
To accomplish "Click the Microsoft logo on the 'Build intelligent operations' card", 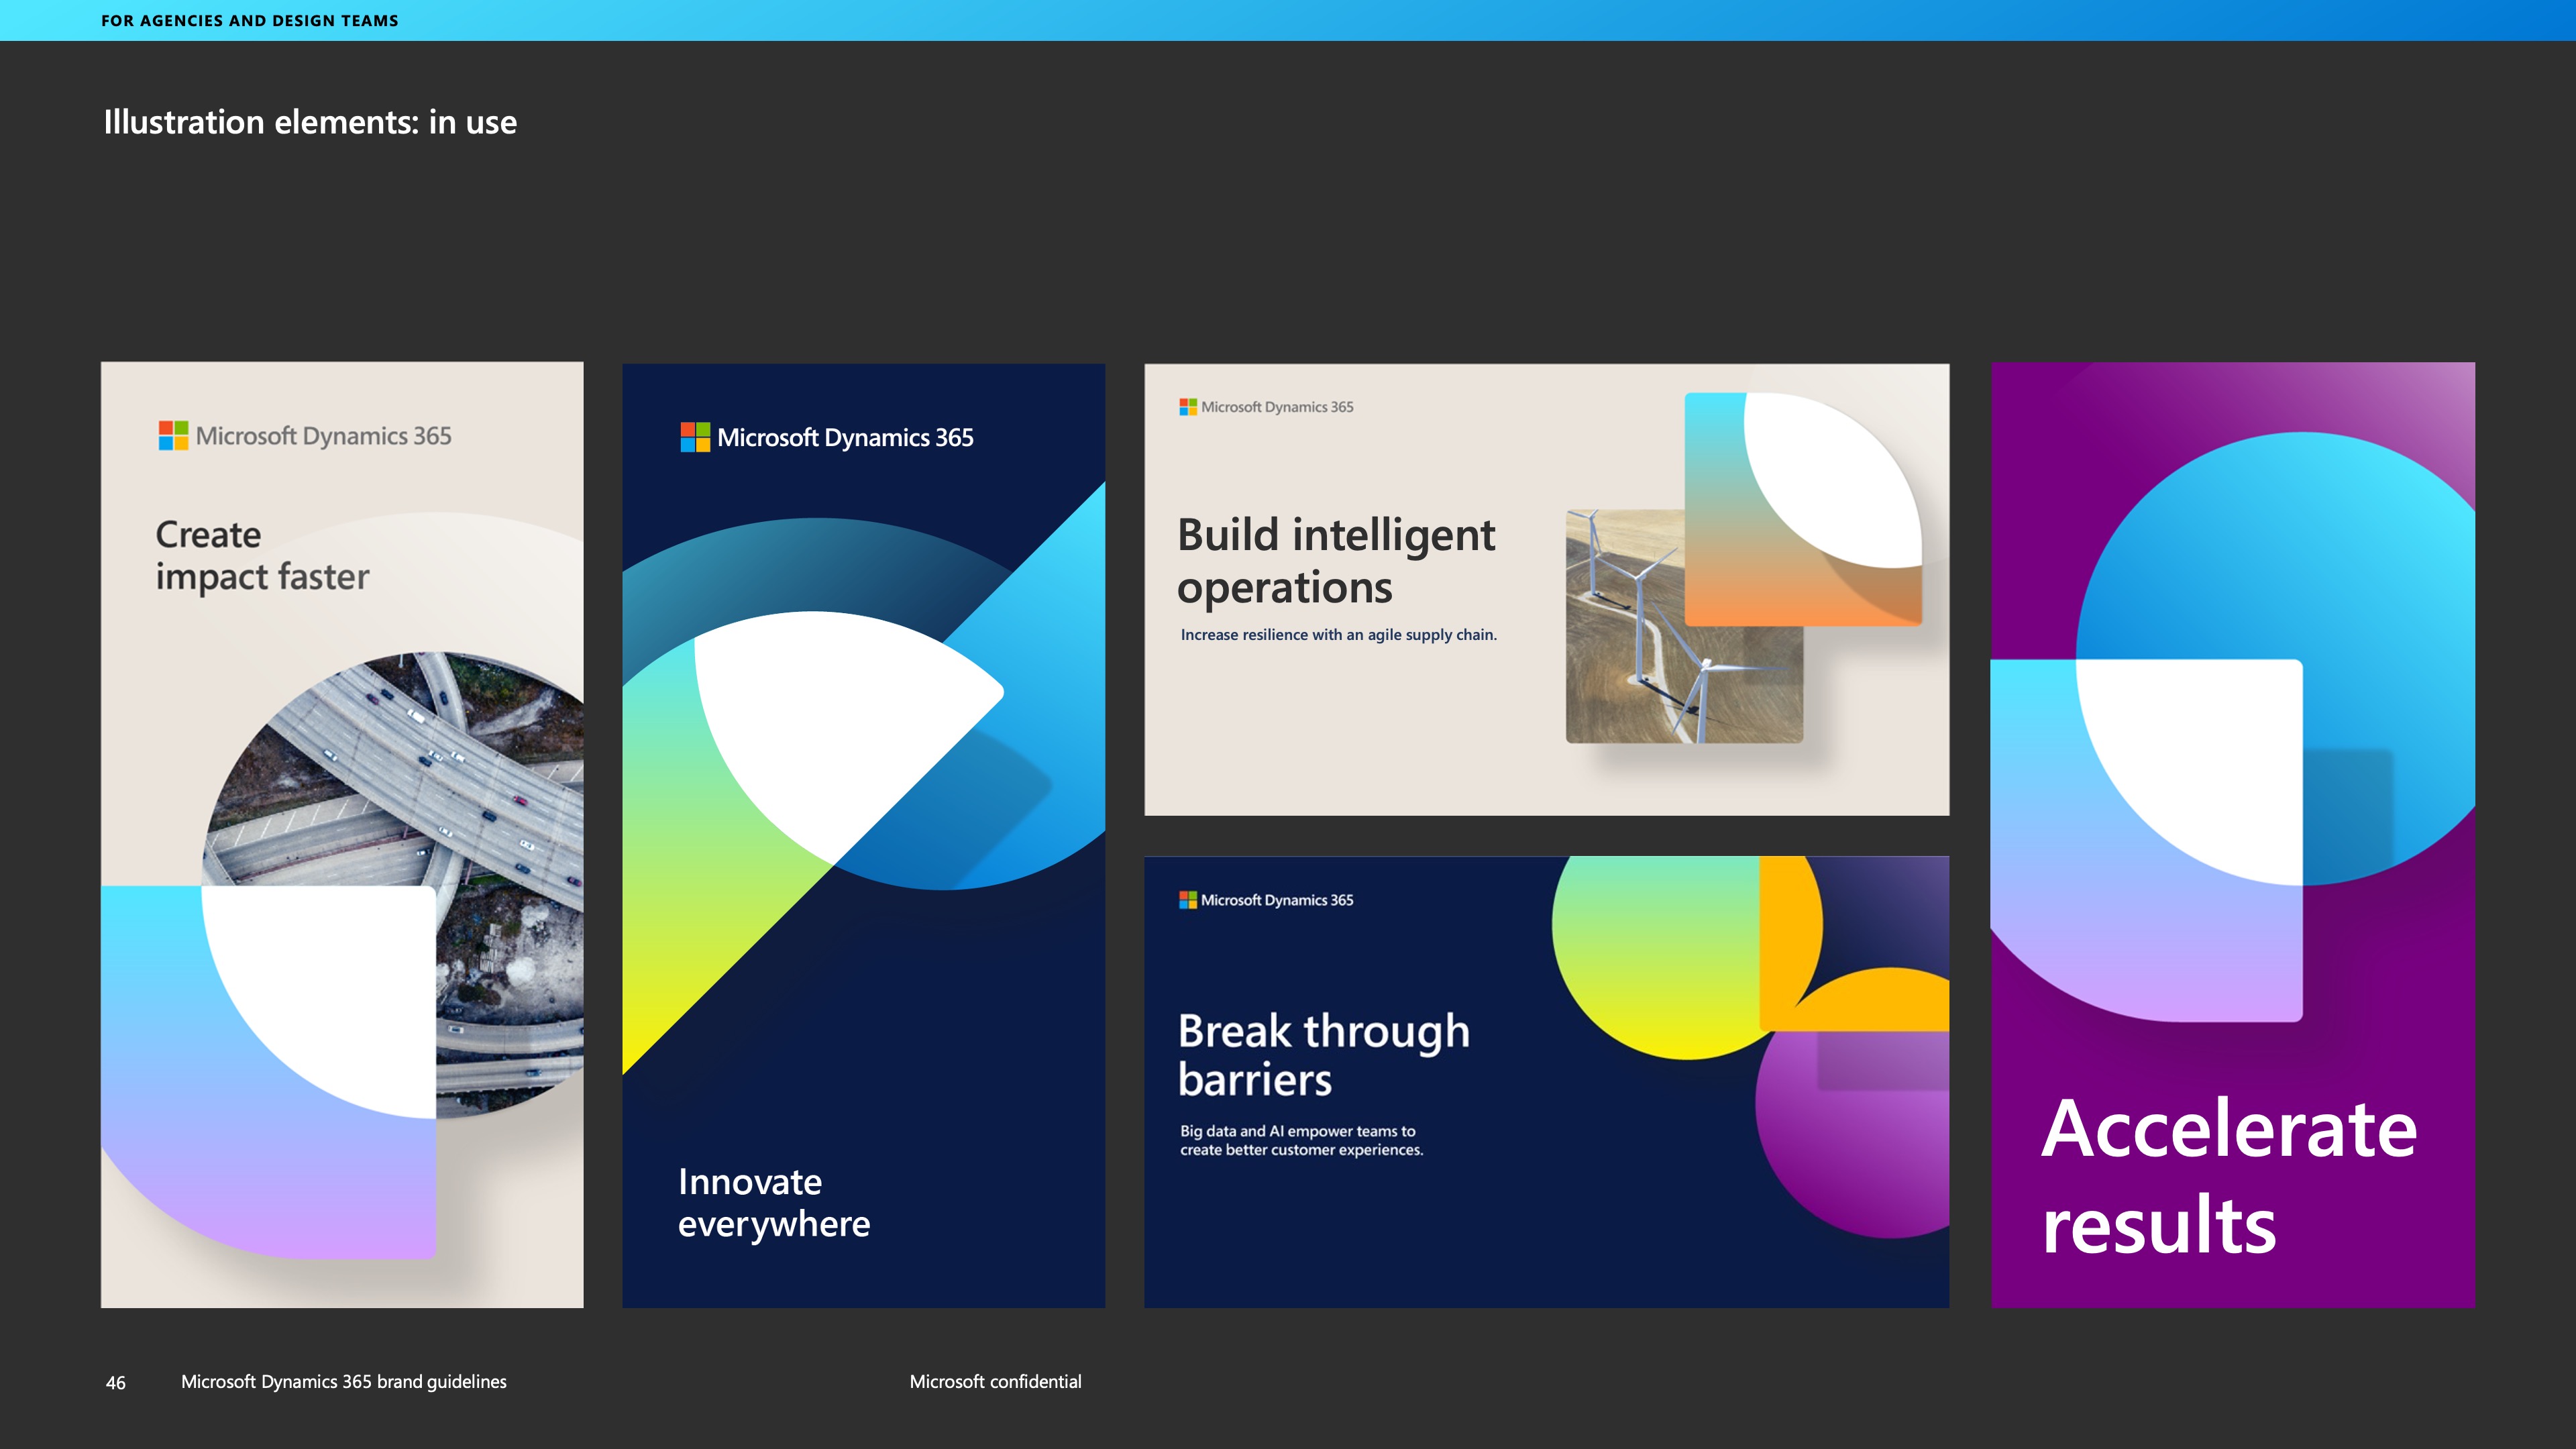I will [x=1188, y=407].
